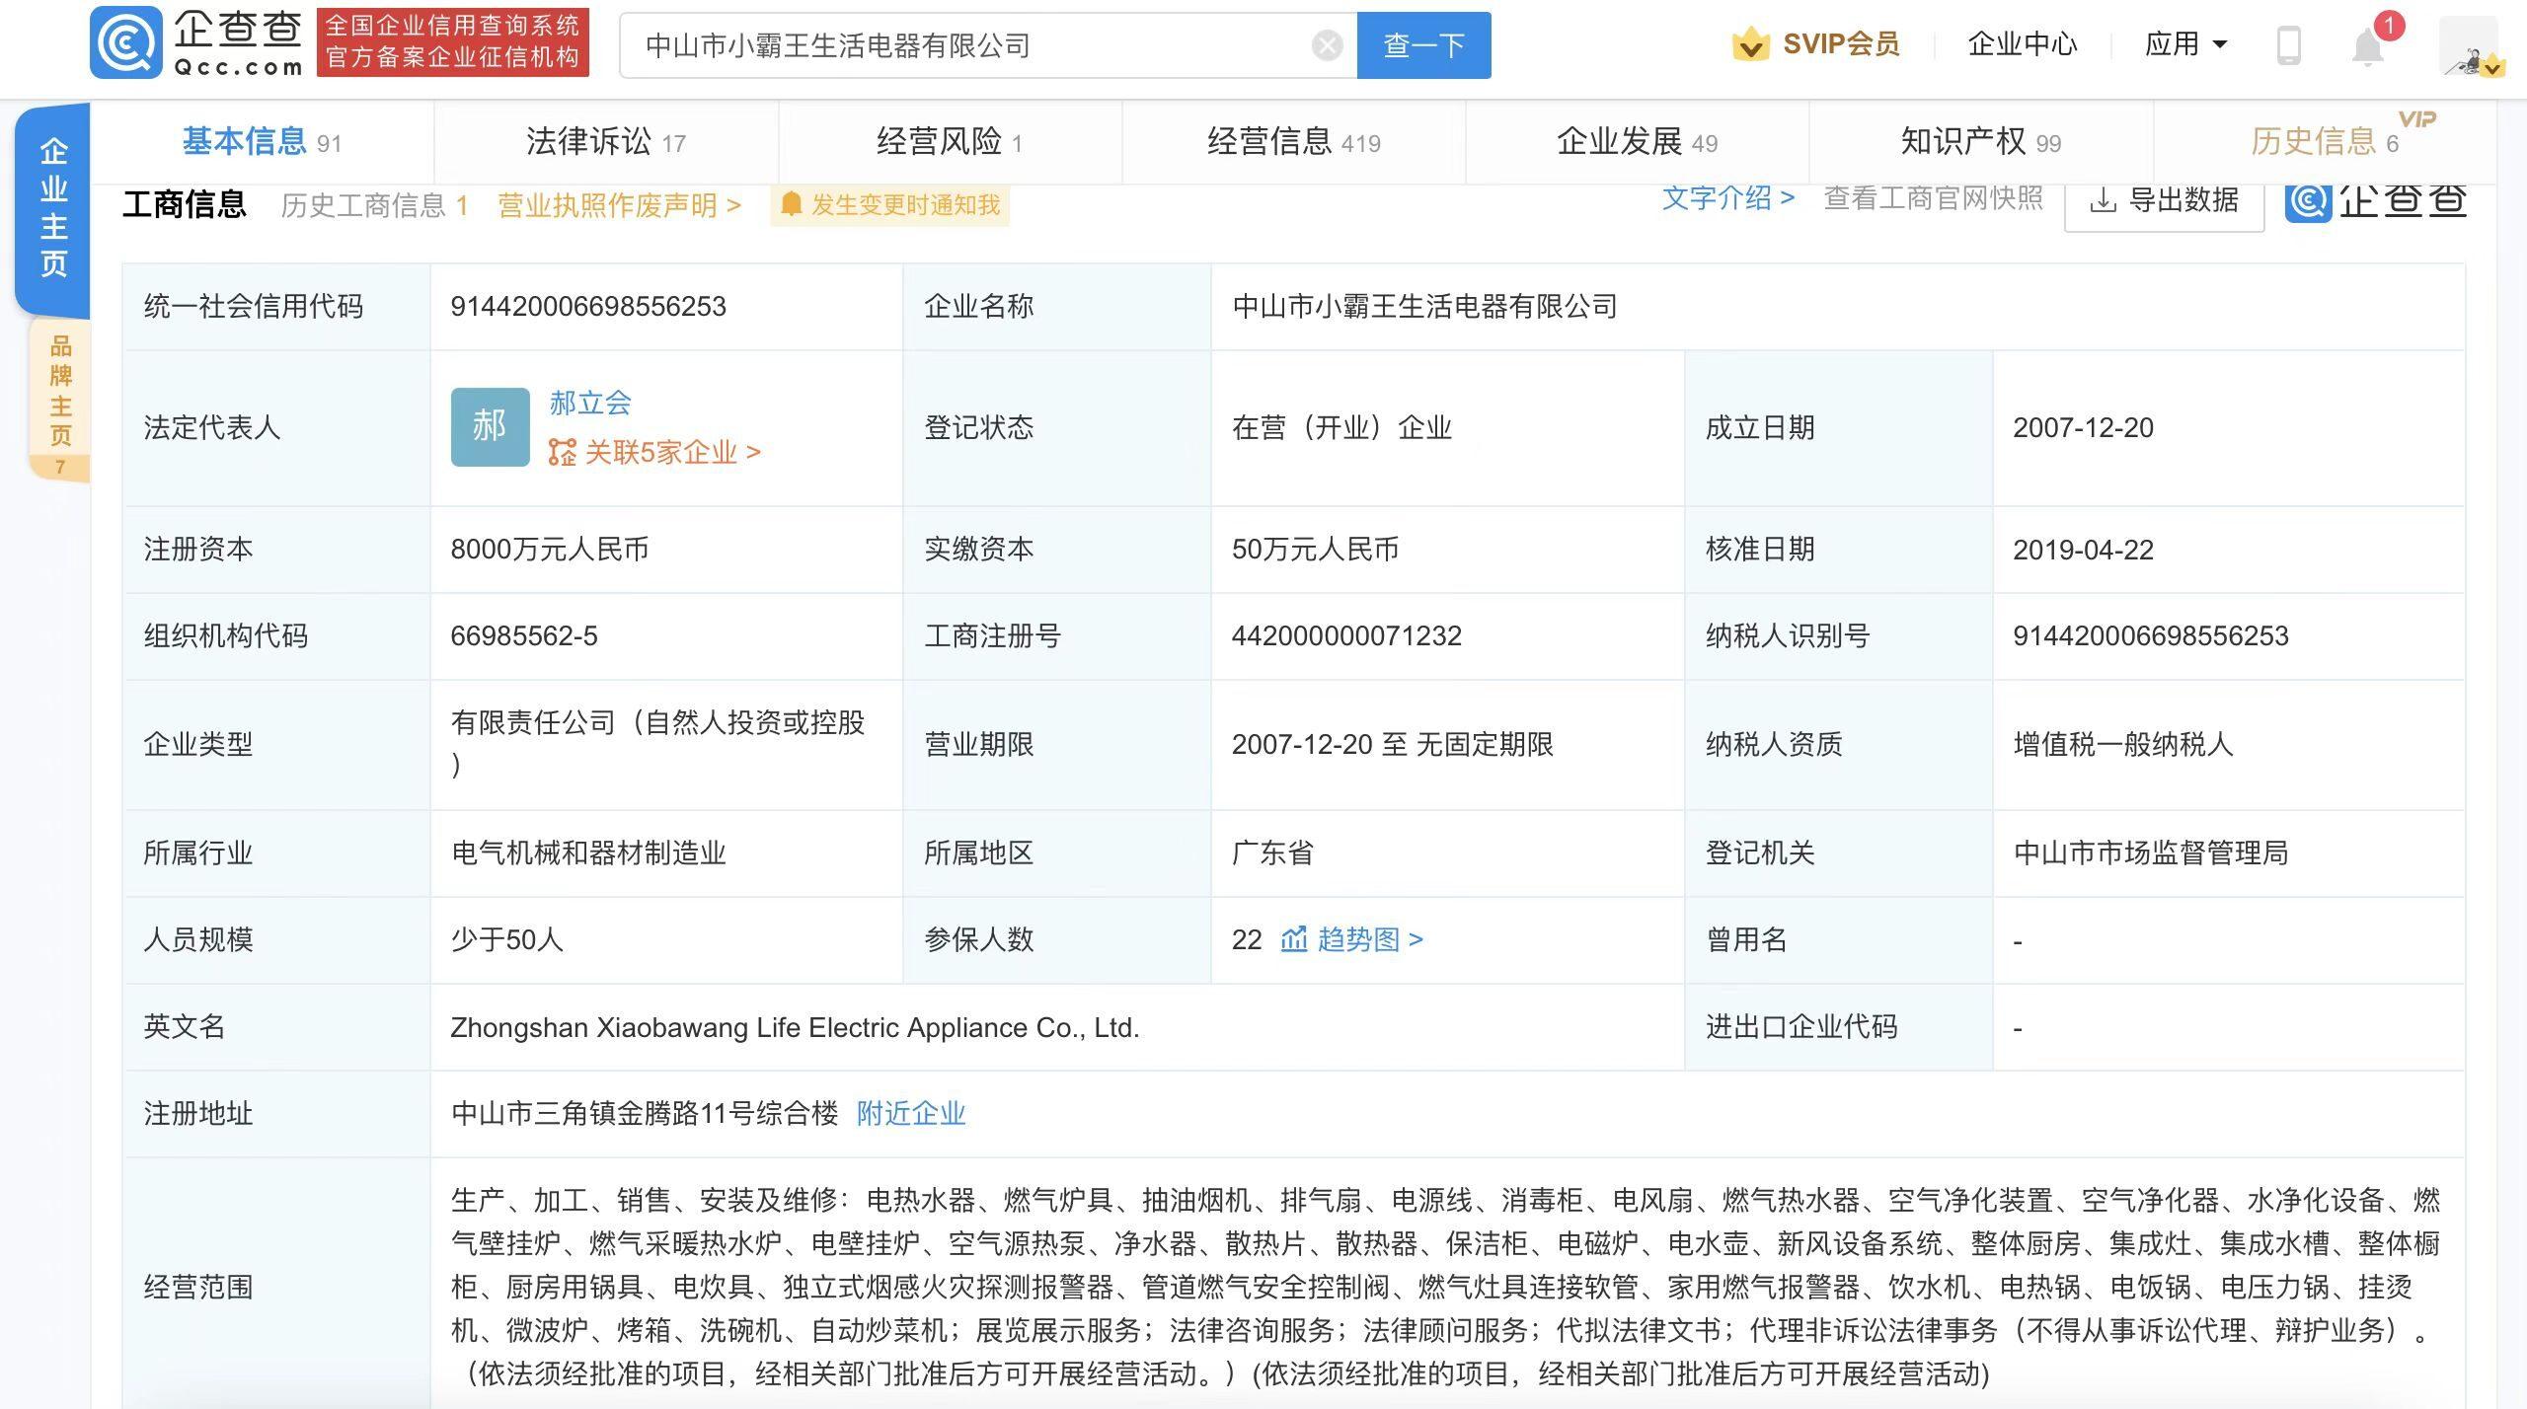This screenshot has height=1409, width=2527.
Task: Open the 应用 dropdown menu
Action: [2185, 44]
